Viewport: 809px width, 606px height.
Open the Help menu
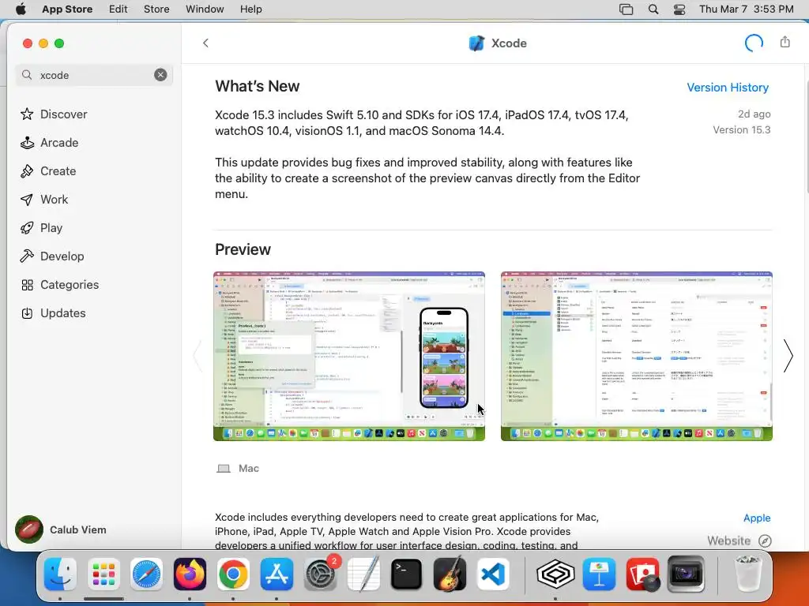[x=250, y=9]
